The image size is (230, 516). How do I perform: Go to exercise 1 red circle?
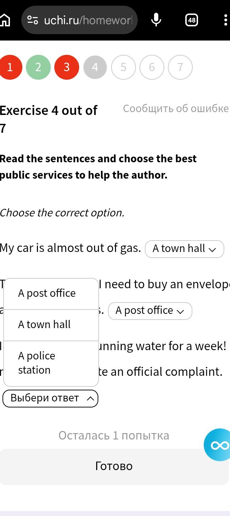pyautogui.click(x=10, y=67)
